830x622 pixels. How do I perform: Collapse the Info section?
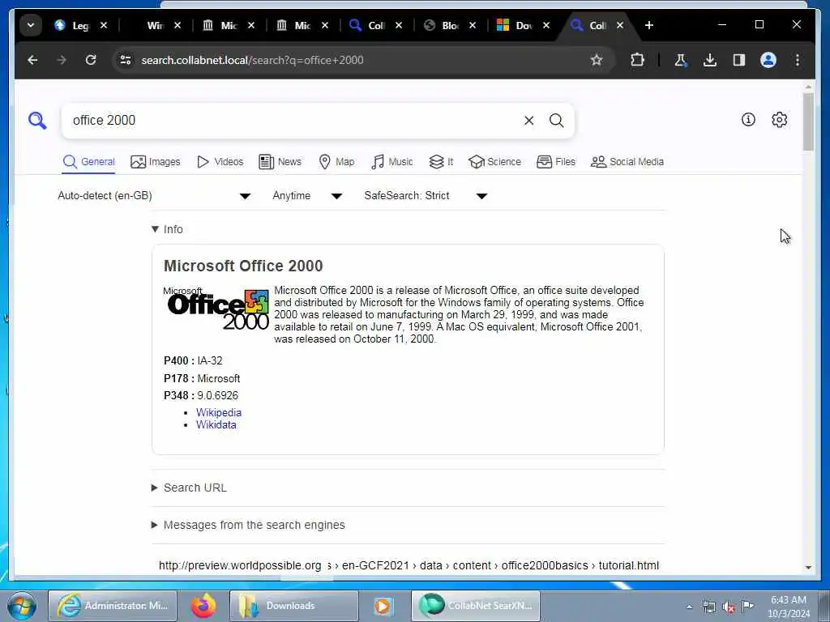pos(167,229)
